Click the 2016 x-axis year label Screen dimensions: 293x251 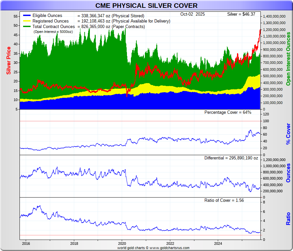tap(26, 244)
